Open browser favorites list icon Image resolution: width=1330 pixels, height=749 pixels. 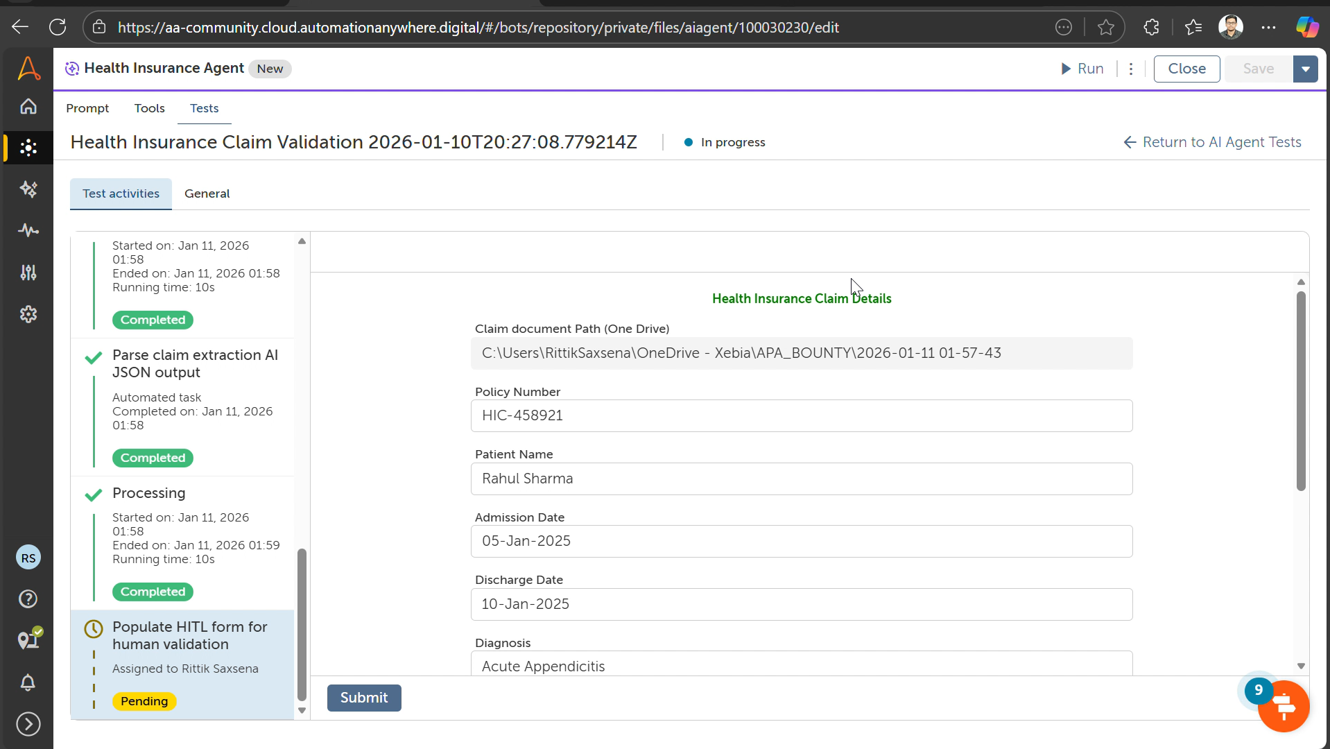point(1193,27)
